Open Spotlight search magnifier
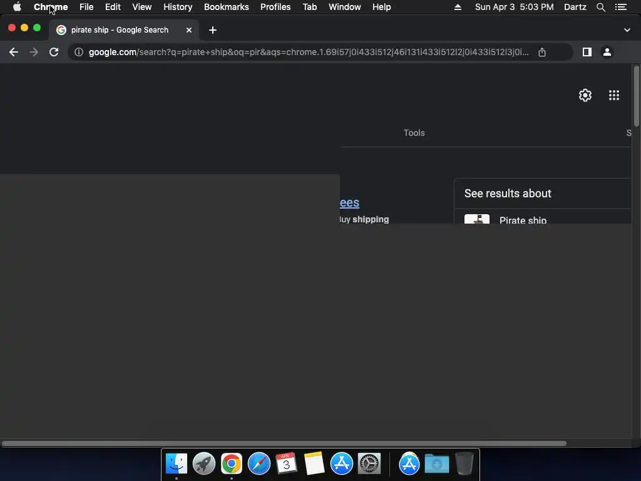Viewport: 641px width, 481px height. tap(600, 7)
